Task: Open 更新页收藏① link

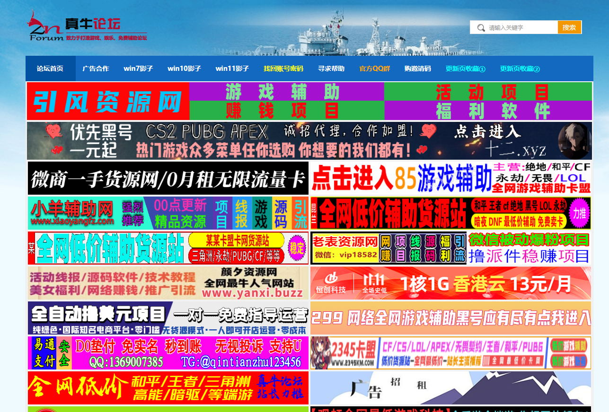Action: click(465, 69)
